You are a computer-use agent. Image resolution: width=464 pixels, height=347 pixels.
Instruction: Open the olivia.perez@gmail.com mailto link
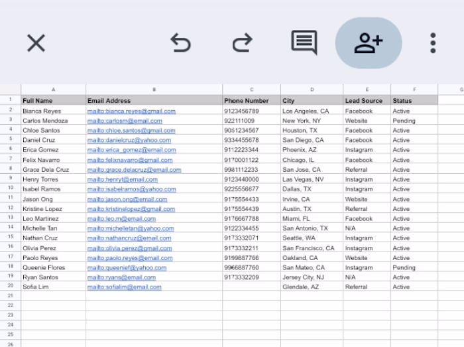click(x=130, y=248)
